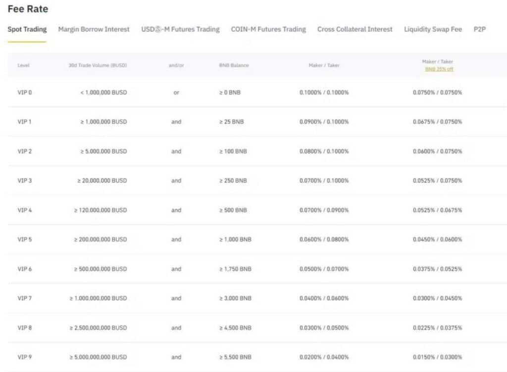The image size is (507, 372).
Task: Open the Cross Collateral Interest tab
Action: [x=355, y=29]
